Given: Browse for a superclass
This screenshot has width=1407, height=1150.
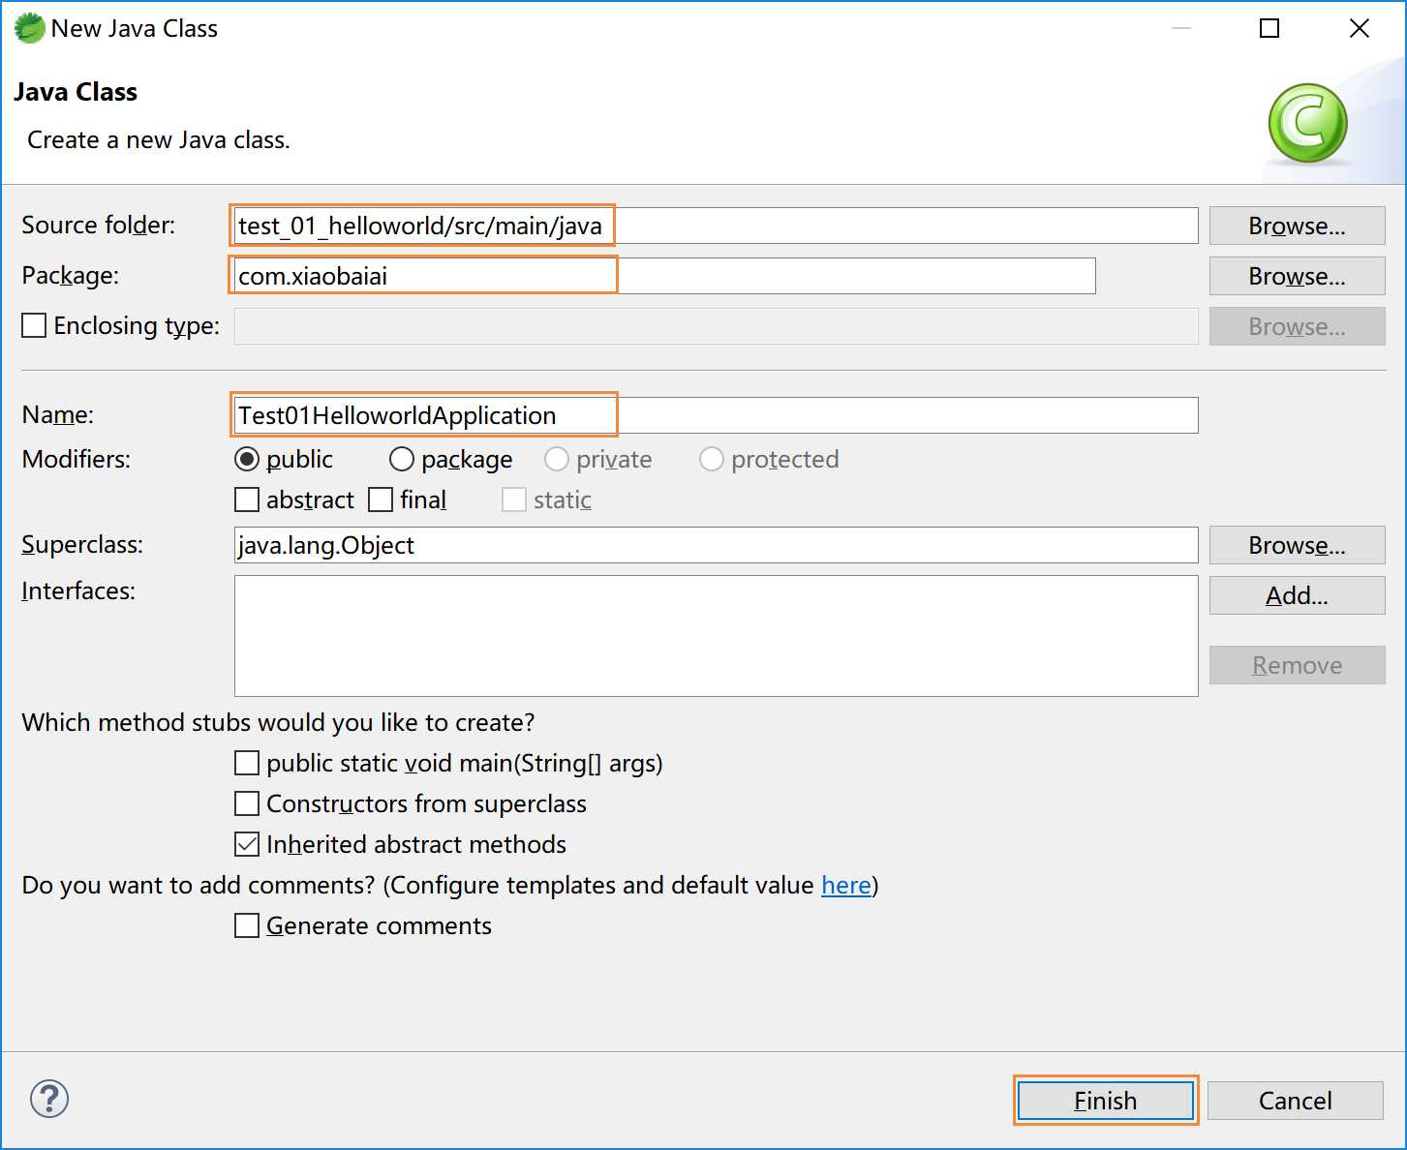Looking at the screenshot, I should point(1297,545).
